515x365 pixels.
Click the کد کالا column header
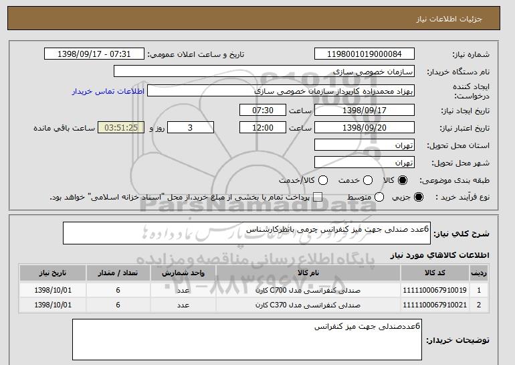click(x=435, y=273)
